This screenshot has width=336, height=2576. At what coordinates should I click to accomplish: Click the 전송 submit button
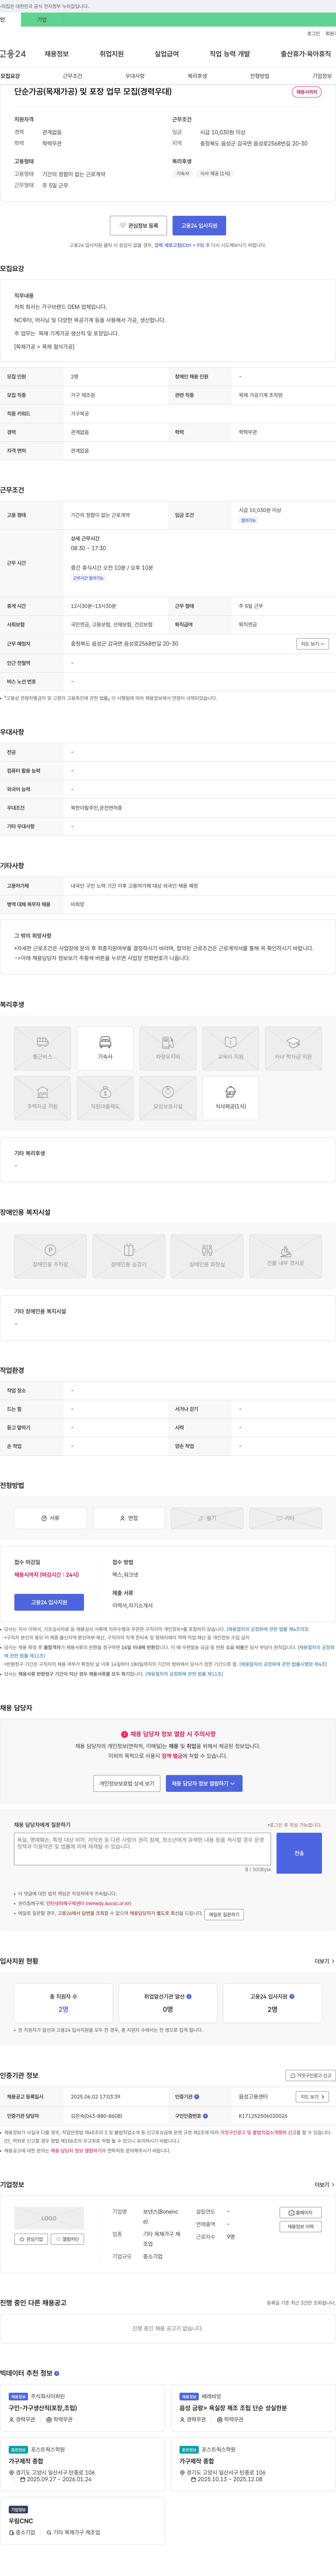pos(299,1853)
